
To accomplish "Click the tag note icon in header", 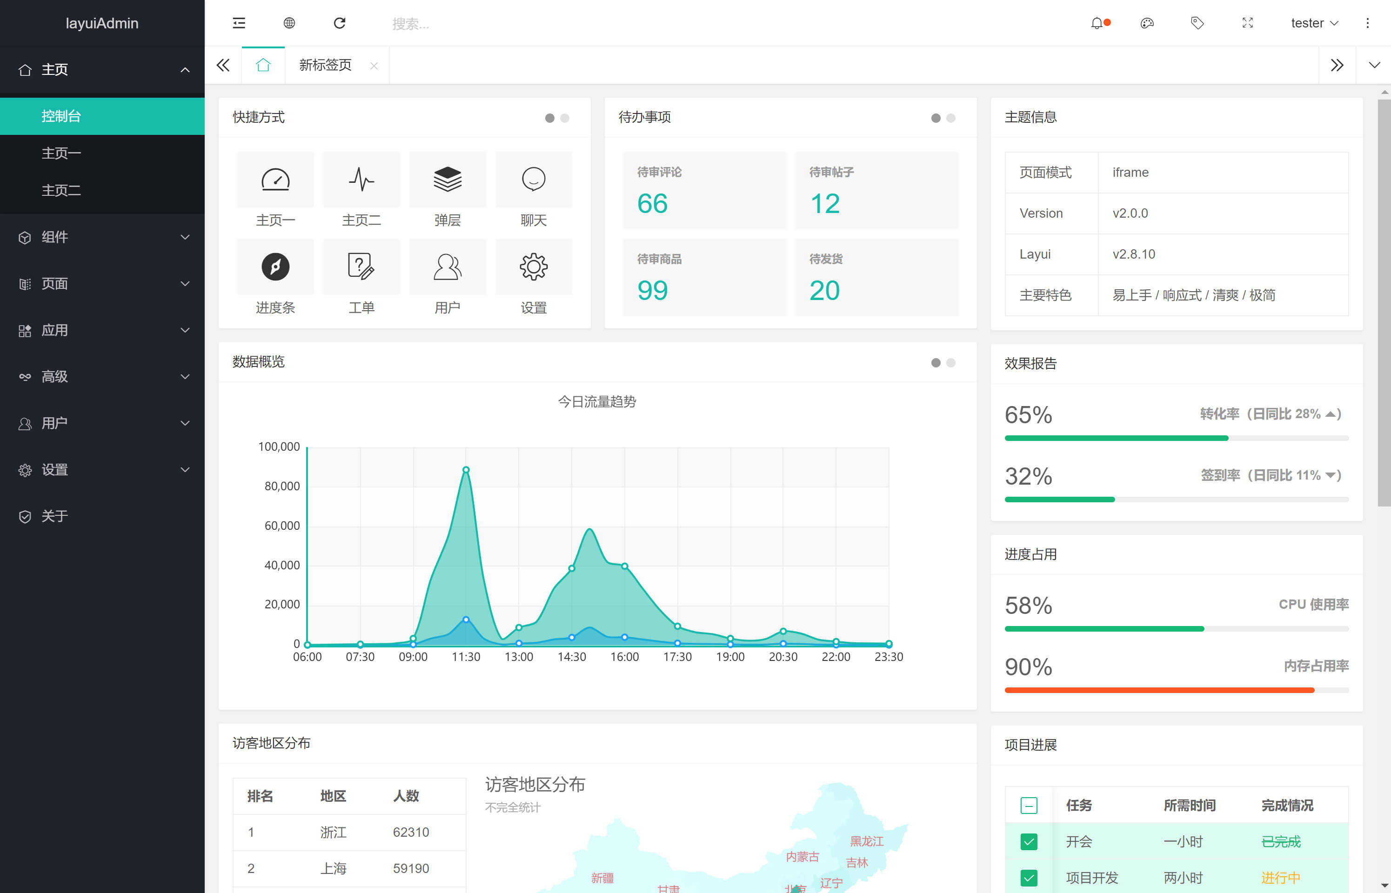I will click(1197, 23).
